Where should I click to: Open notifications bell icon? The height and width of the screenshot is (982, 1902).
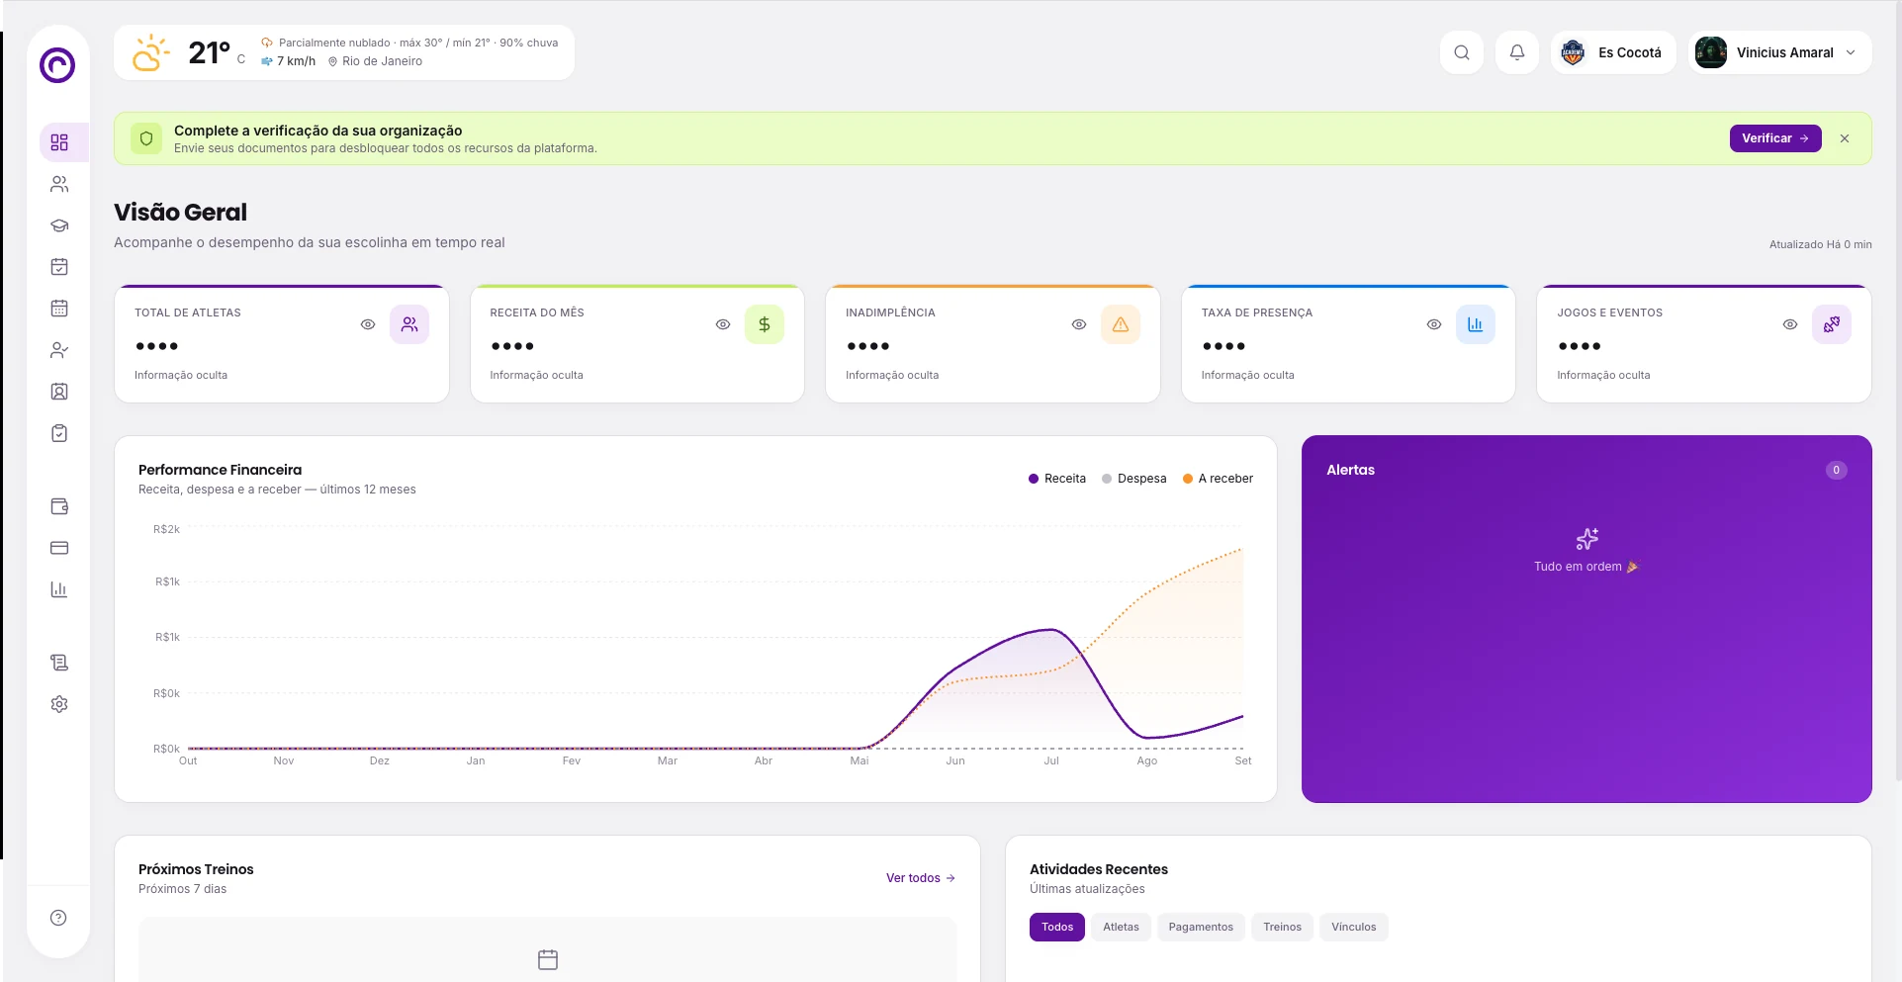(x=1516, y=52)
